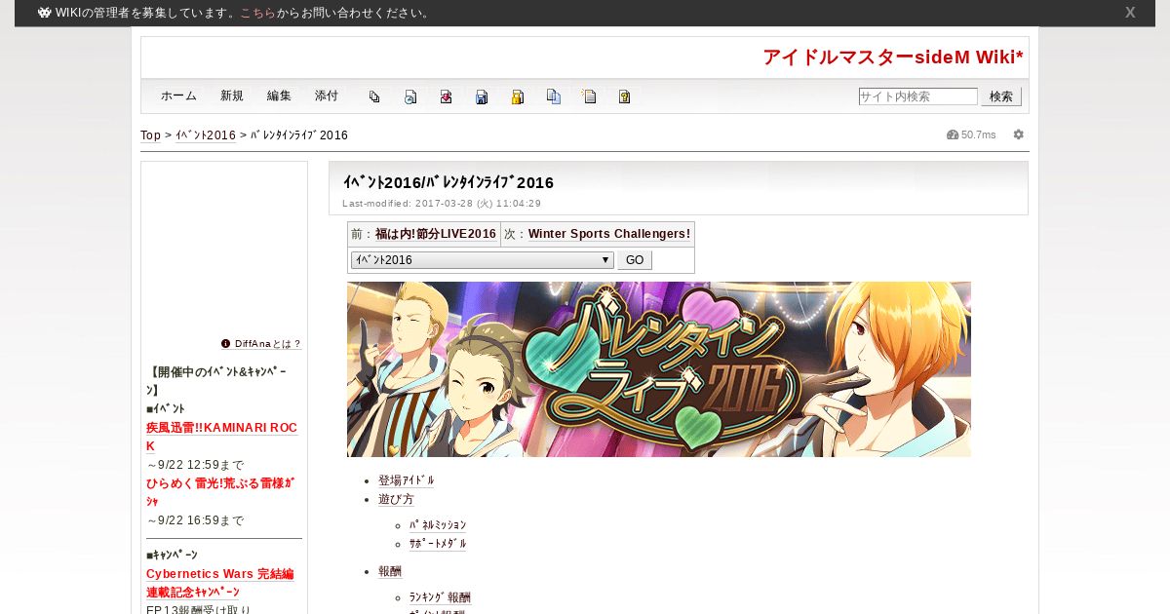Image resolution: width=1170 pixels, height=614 pixels.
Task: Go to ホーム in the menu bar
Action: tap(178, 96)
